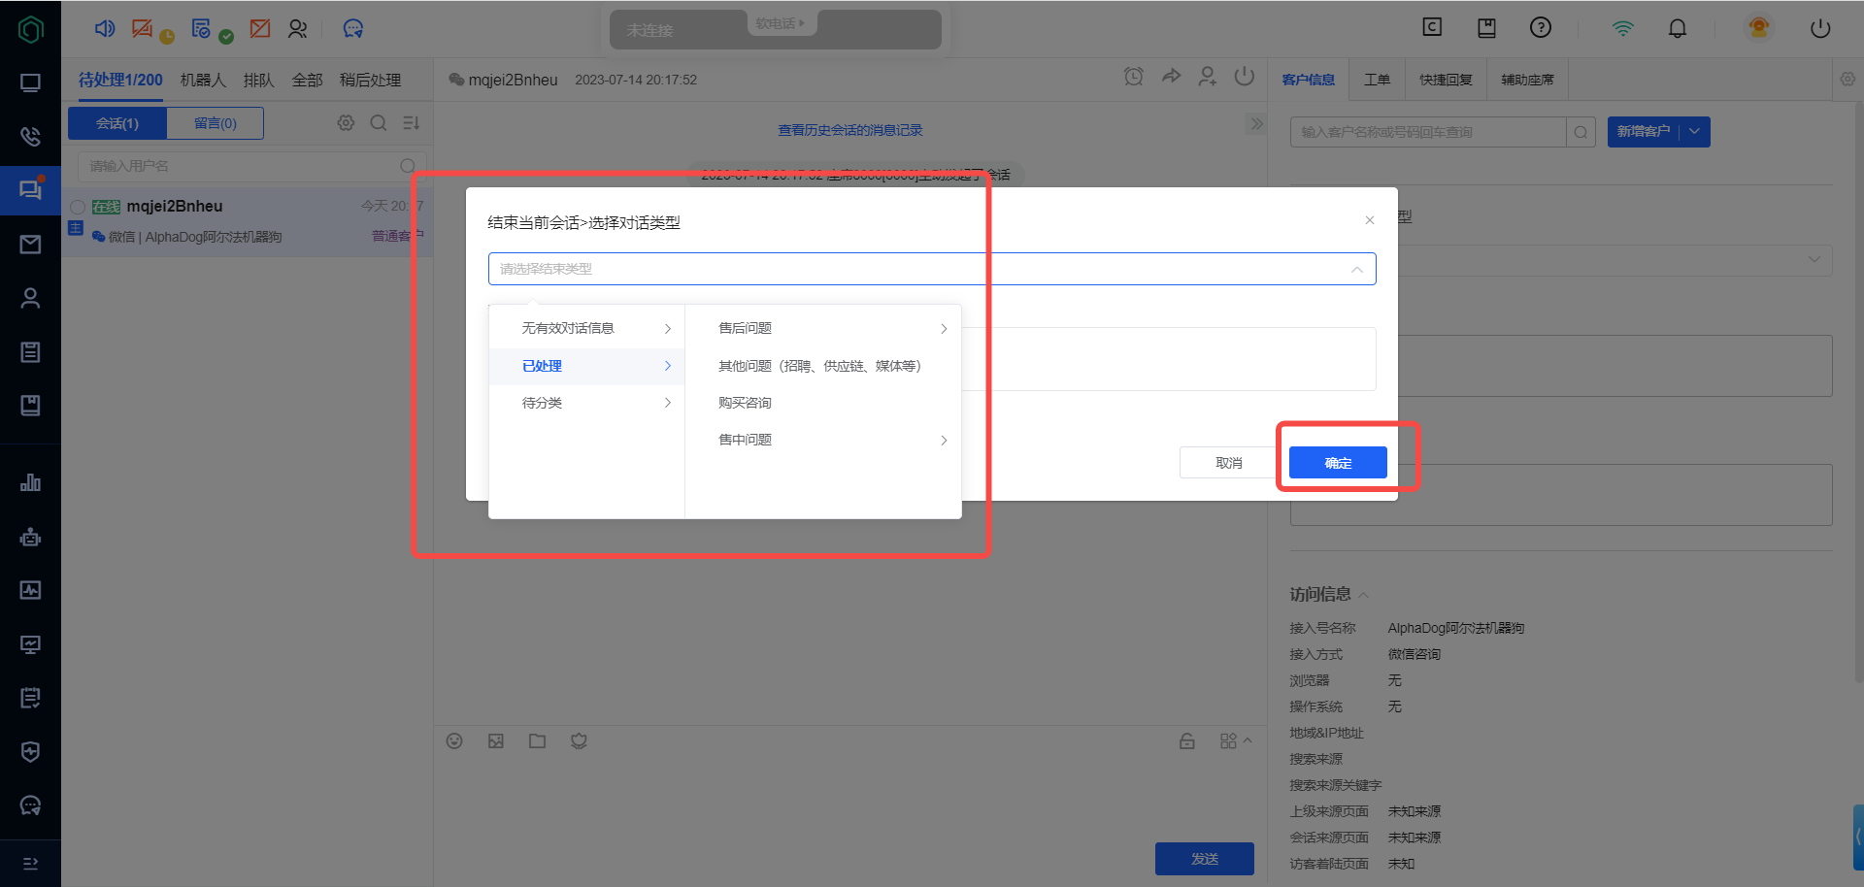This screenshot has width=1864, height=887.
Task: Switch to the 工单 tab
Action: point(1377,80)
